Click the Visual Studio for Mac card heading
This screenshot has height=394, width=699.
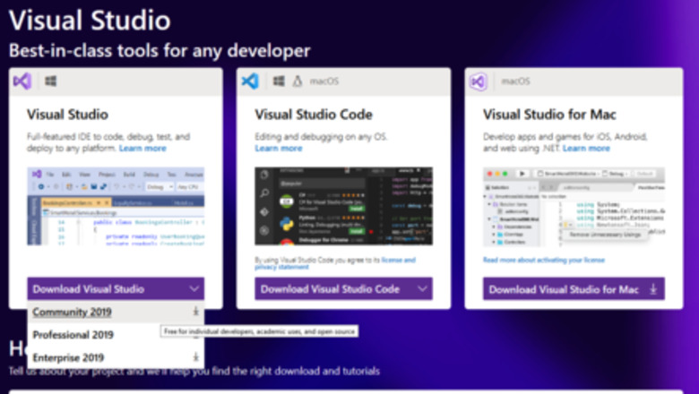click(x=549, y=115)
